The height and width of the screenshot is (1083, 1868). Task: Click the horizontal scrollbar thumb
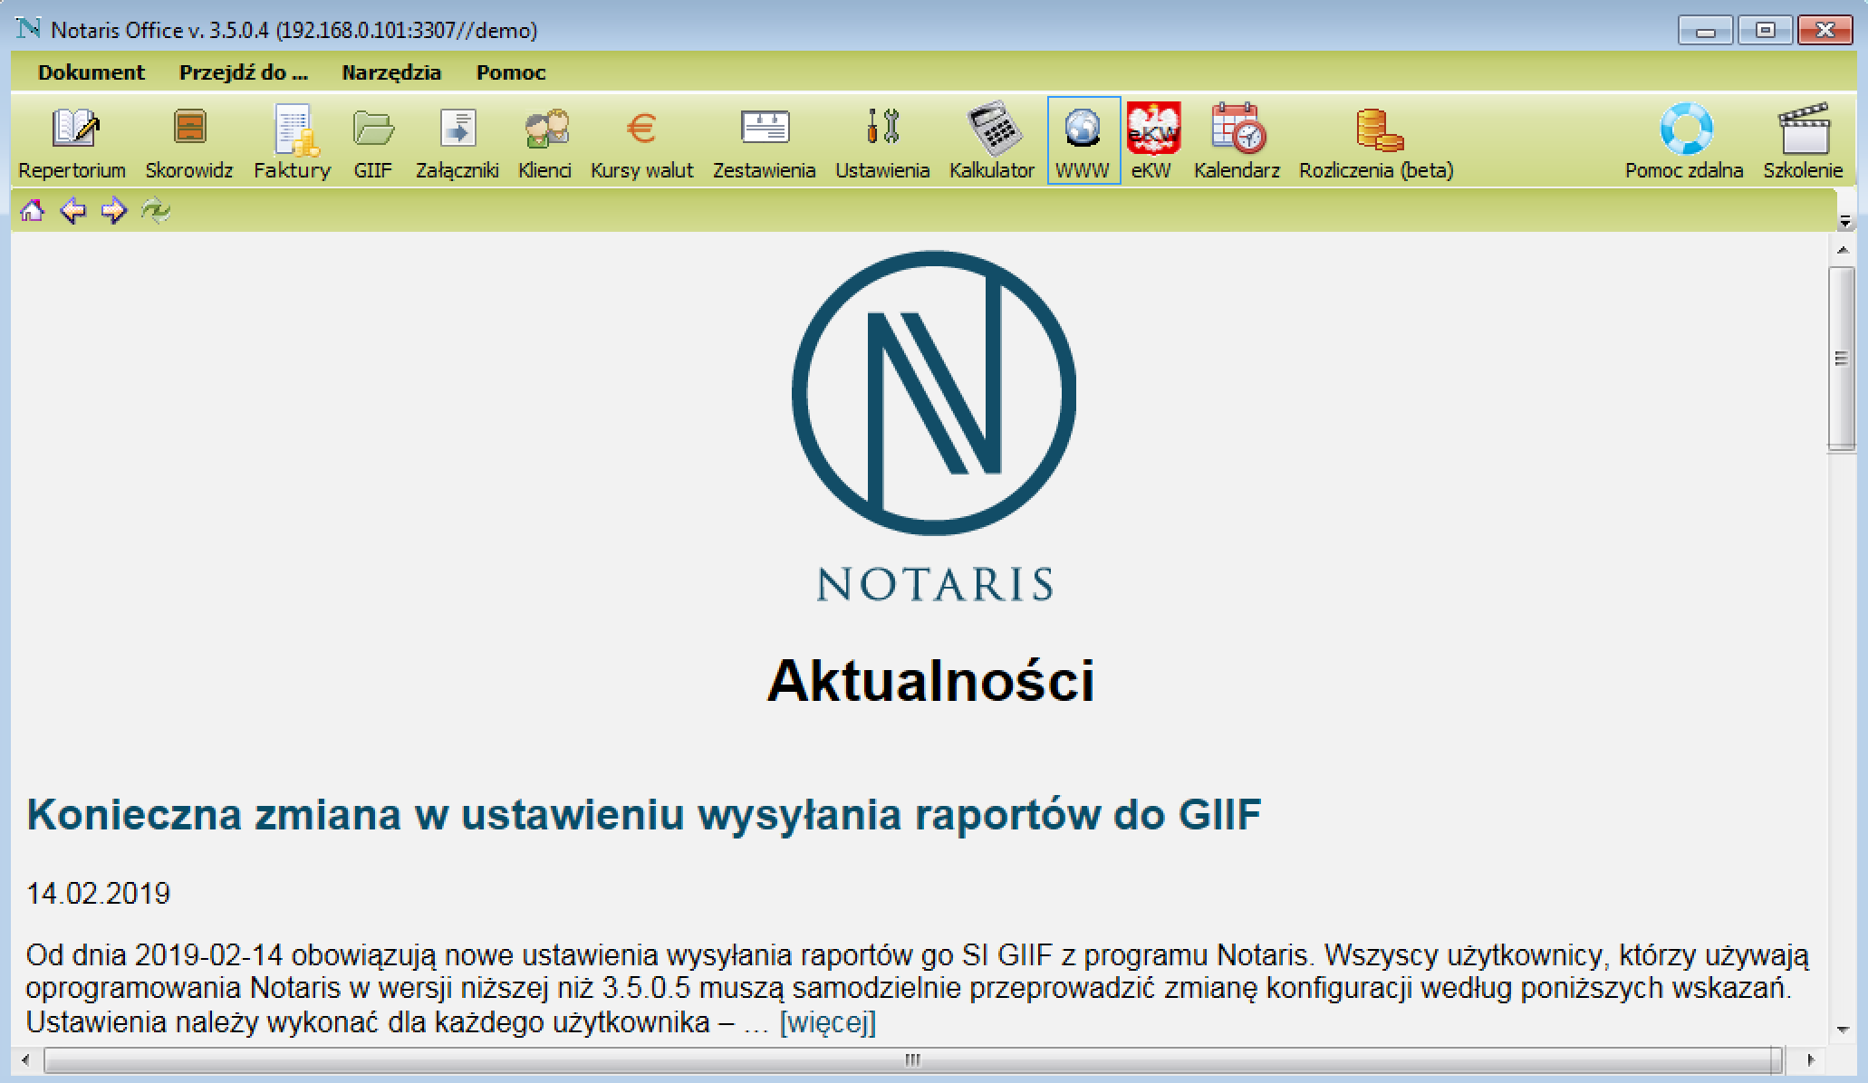tap(912, 1059)
